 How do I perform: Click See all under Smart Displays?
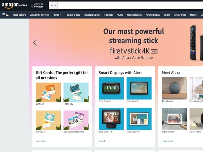click(x=102, y=141)
